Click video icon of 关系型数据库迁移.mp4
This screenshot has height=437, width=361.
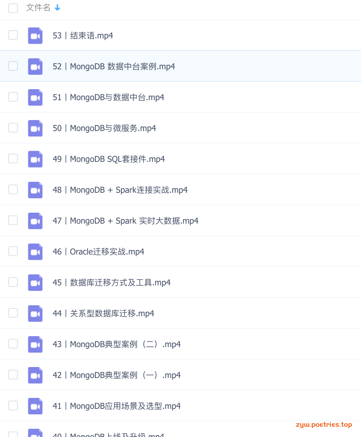(35, 314)
